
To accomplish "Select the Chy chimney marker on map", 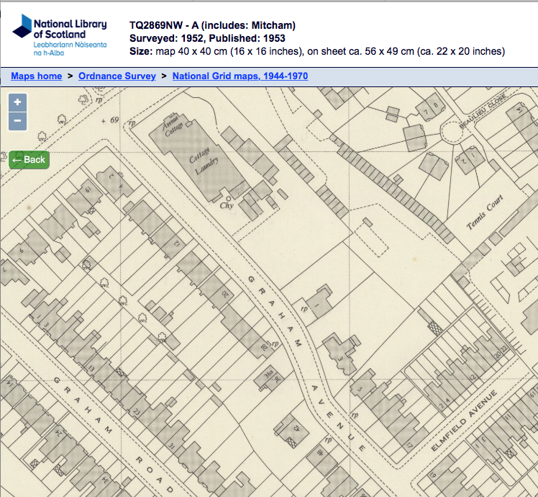I will point(227,205).
